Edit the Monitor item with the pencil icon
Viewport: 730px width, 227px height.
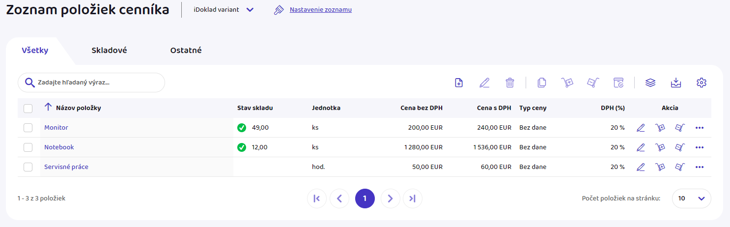pos(641,128)
